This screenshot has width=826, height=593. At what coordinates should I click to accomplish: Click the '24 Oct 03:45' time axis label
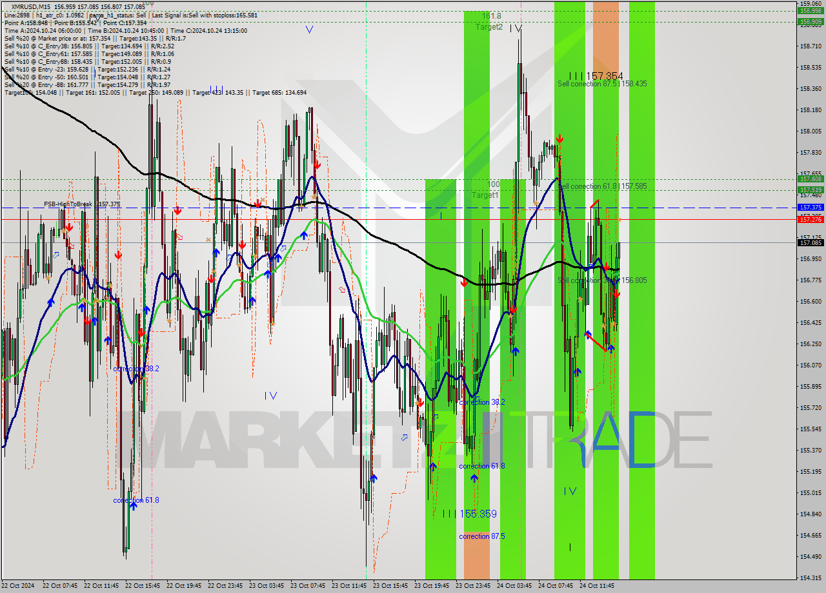[x=514, y=586]
